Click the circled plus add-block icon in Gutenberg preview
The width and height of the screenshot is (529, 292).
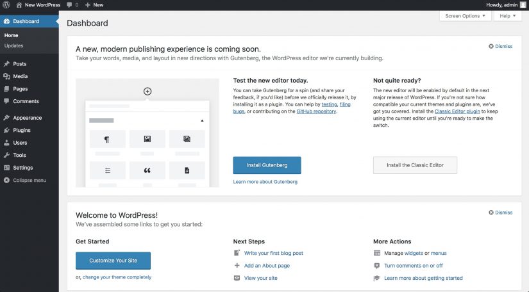point(147,92)
